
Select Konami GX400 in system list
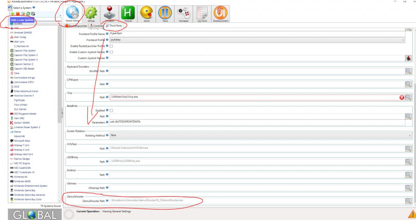pyautogui.click(x=22, y=122)
